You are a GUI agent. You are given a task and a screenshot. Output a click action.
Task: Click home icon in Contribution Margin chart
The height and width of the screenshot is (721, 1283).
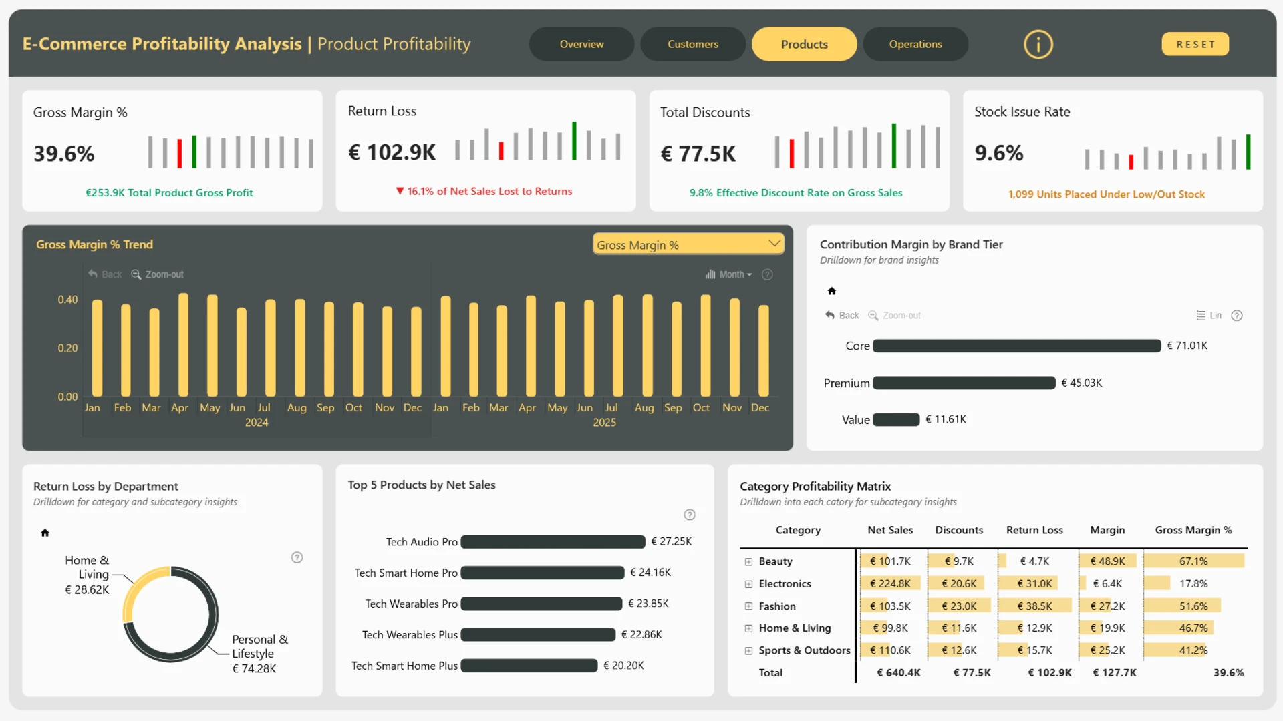tap(831, 291)
